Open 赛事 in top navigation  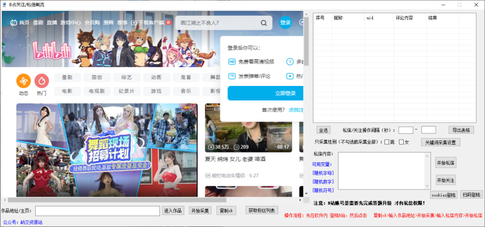122,22
